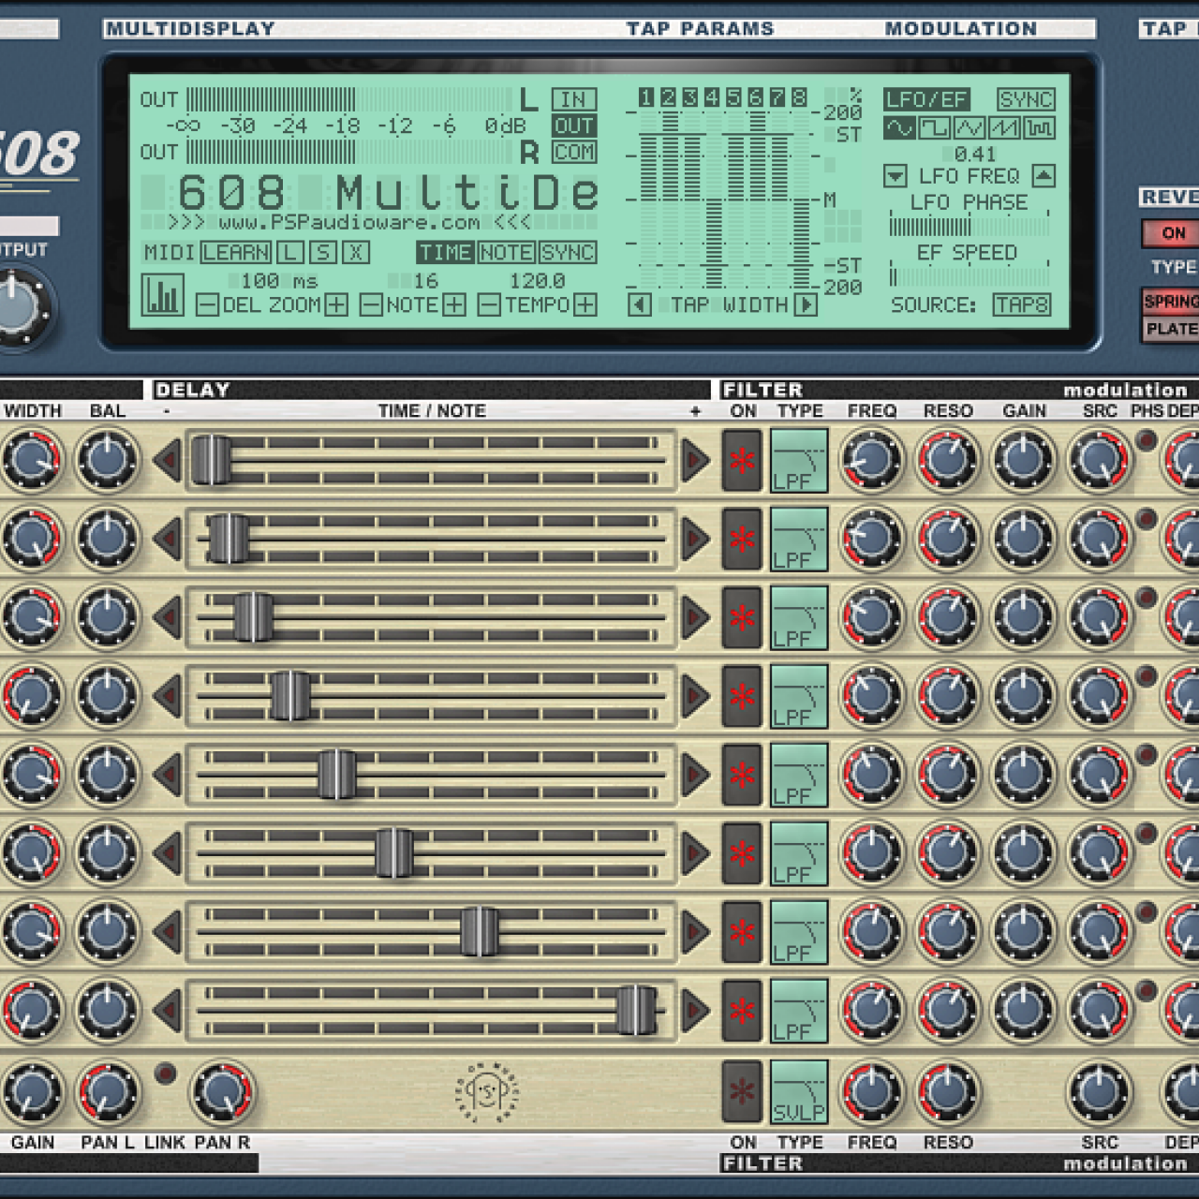Select the sine LFO waveform icon
This screenshot has height=1199, width=1199.
(899, 127)
